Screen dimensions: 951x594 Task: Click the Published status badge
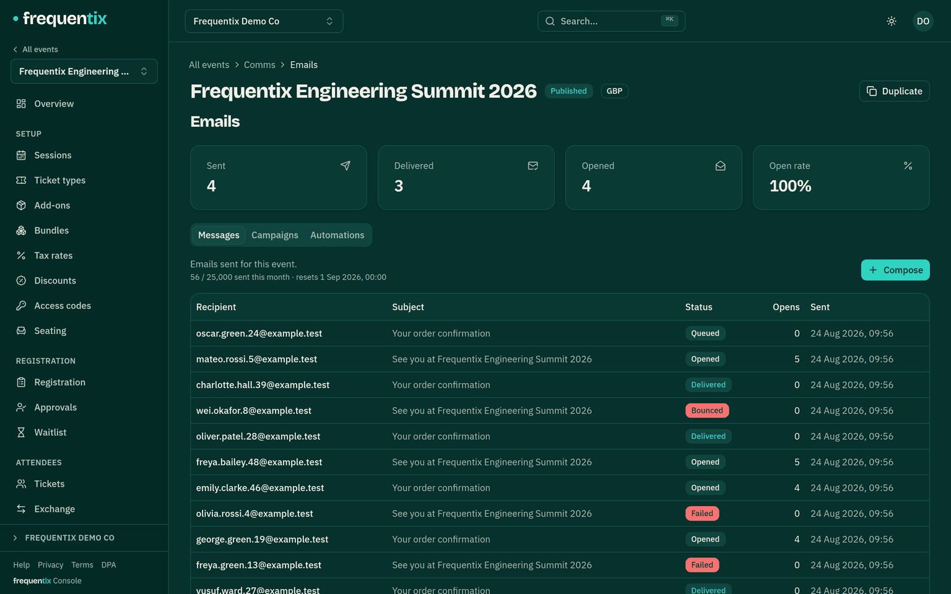(568, 91)
